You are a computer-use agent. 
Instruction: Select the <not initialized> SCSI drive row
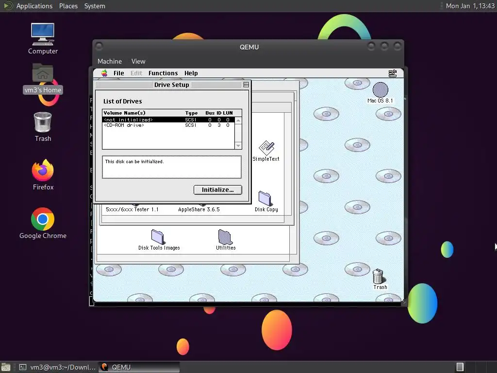[x=168, y=119]
